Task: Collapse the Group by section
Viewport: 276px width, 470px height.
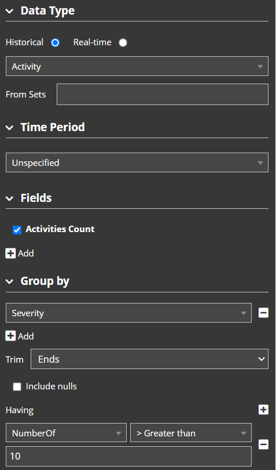Action: [10, 281]
